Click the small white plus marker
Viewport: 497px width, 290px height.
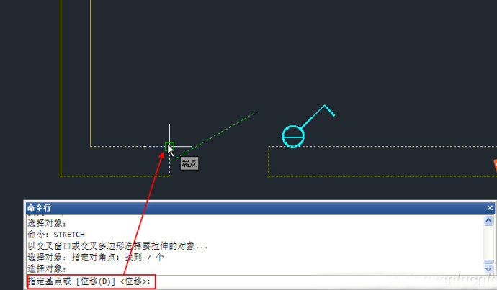point(145,147)
